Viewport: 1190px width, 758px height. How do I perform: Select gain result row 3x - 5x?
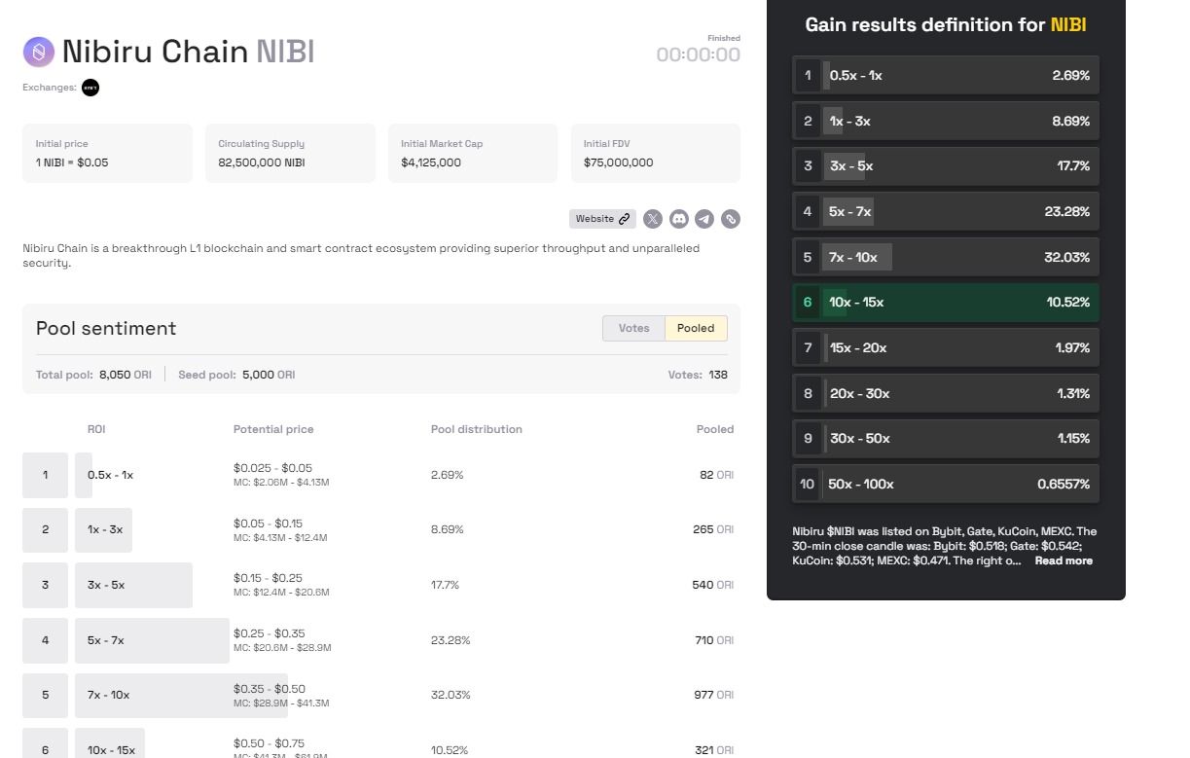(x=946, y=166)
